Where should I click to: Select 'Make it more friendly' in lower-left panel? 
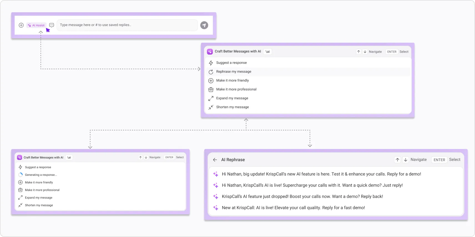pos(100,182)
